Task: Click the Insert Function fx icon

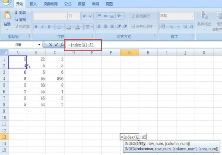Action: [62, 44]
